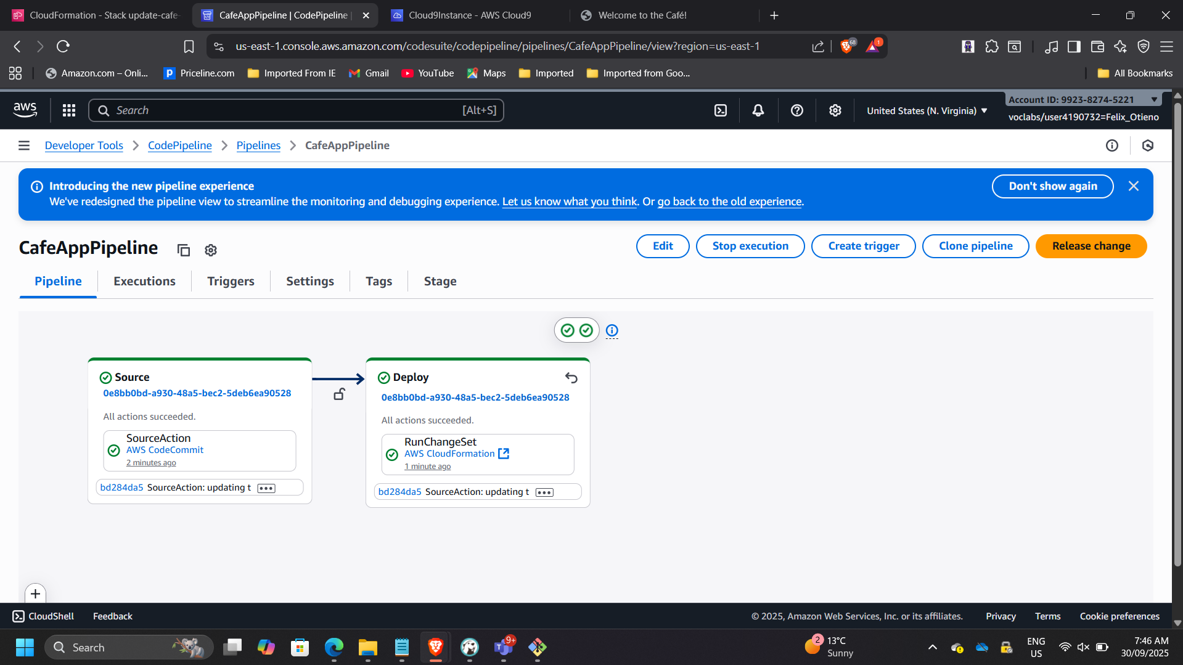Open the Triggers tab
Screen dimensions: 1183x665
click(x=231, y=281)
